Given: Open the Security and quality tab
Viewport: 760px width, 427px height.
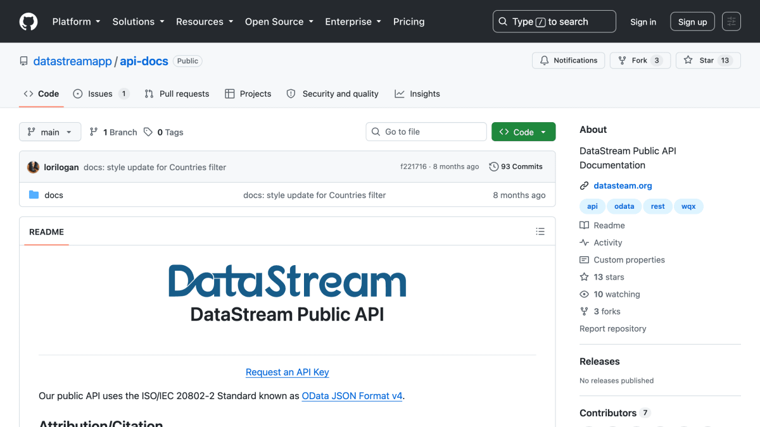Looking at the screenshot, I should click(332, 94).
